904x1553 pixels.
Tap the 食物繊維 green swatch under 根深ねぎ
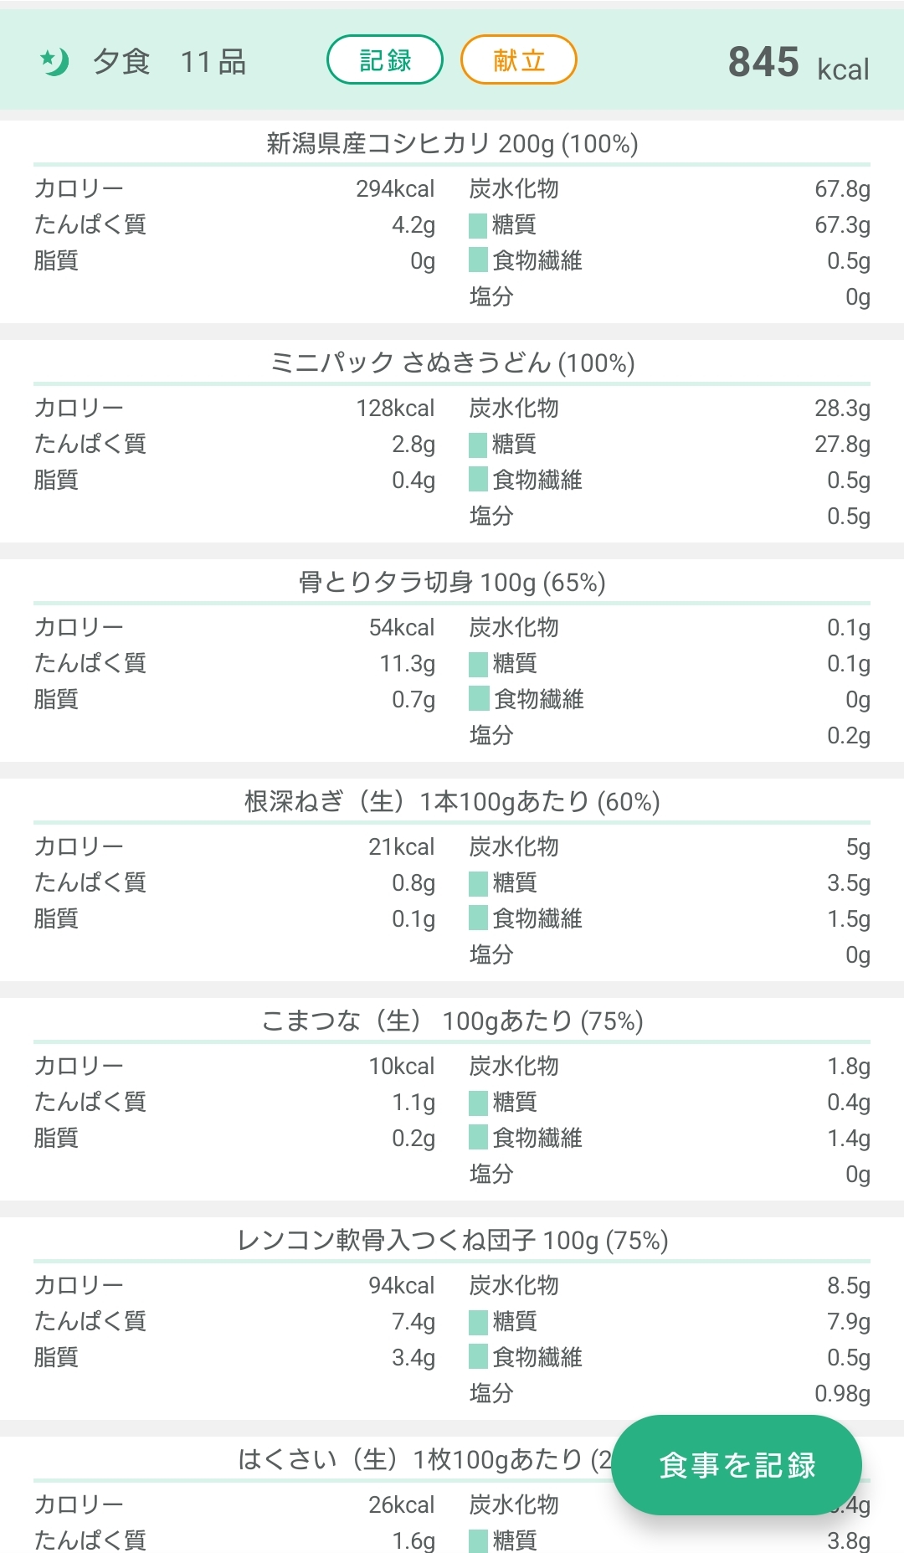(x=478, y=918)
